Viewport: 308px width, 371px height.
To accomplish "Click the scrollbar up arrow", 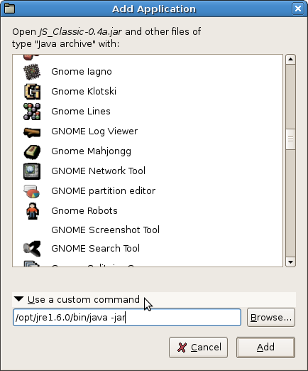I will pyautogui.click(x=290, y=59).
